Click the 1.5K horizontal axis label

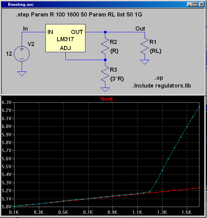pos(187,212)
